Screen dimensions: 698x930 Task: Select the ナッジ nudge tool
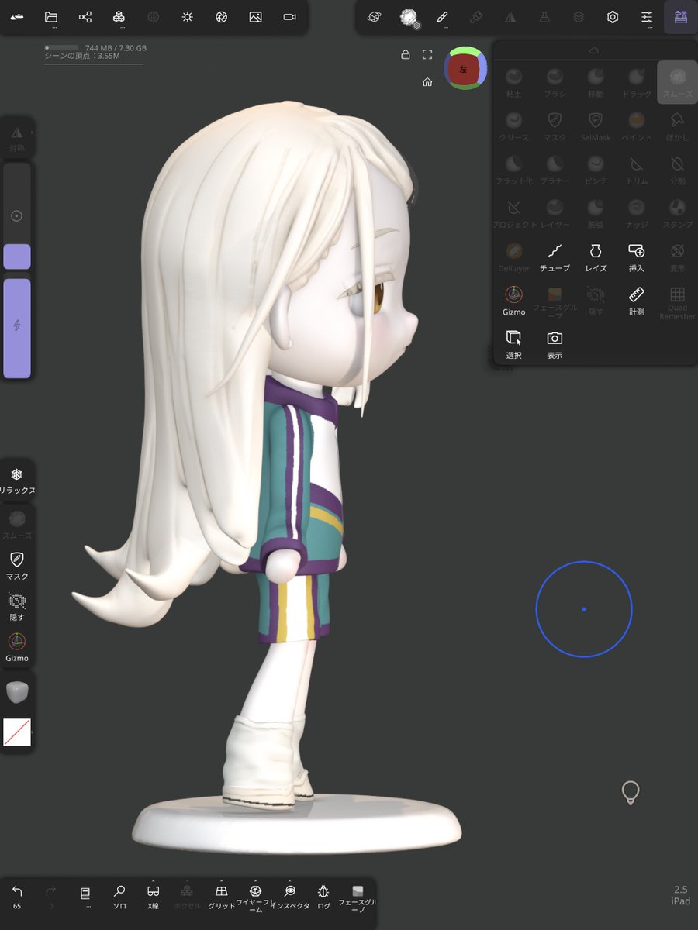click(637, 212)
